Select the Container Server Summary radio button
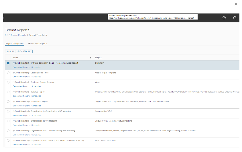The width and height of the screenshot is (242, 152). 8,82
